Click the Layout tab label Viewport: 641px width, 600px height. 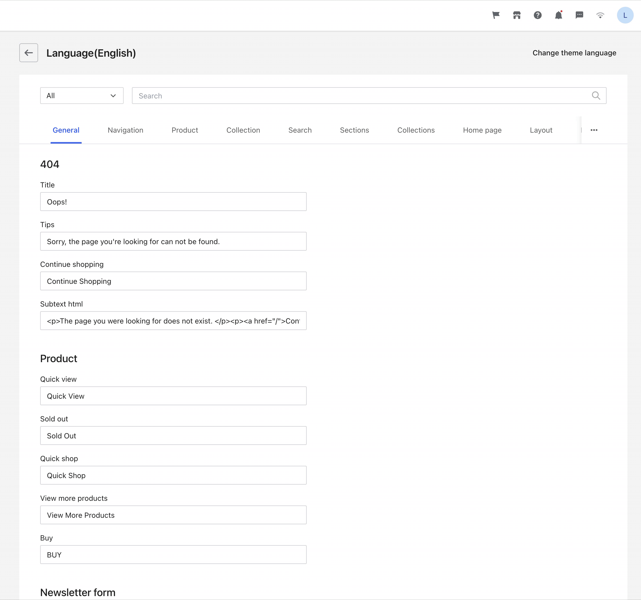[x=541, y=130]
